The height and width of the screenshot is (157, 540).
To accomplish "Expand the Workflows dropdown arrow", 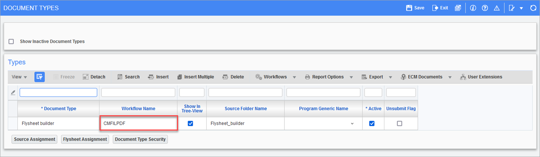I will [294, 77].
